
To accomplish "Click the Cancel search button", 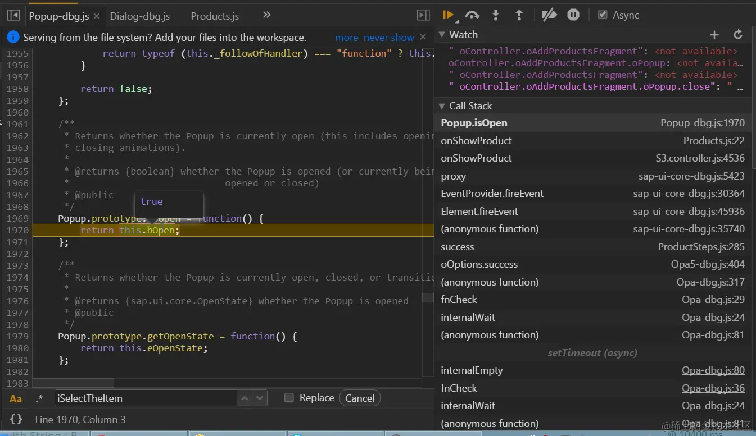I will (x=360, y=398).
